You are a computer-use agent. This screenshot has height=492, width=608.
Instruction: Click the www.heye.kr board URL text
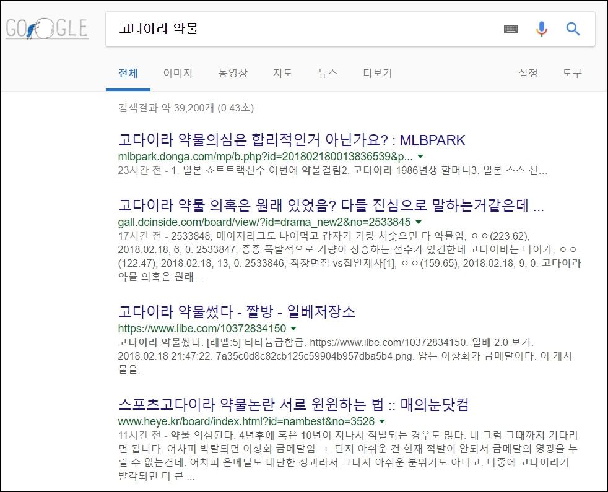246,421
